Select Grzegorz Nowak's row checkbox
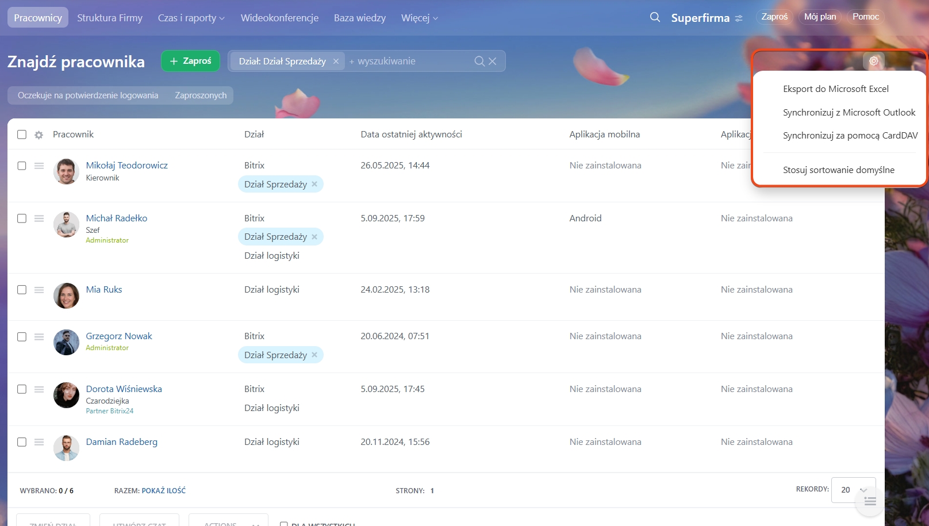Viewport: 929px width, 526px height. tap(22, 337)
